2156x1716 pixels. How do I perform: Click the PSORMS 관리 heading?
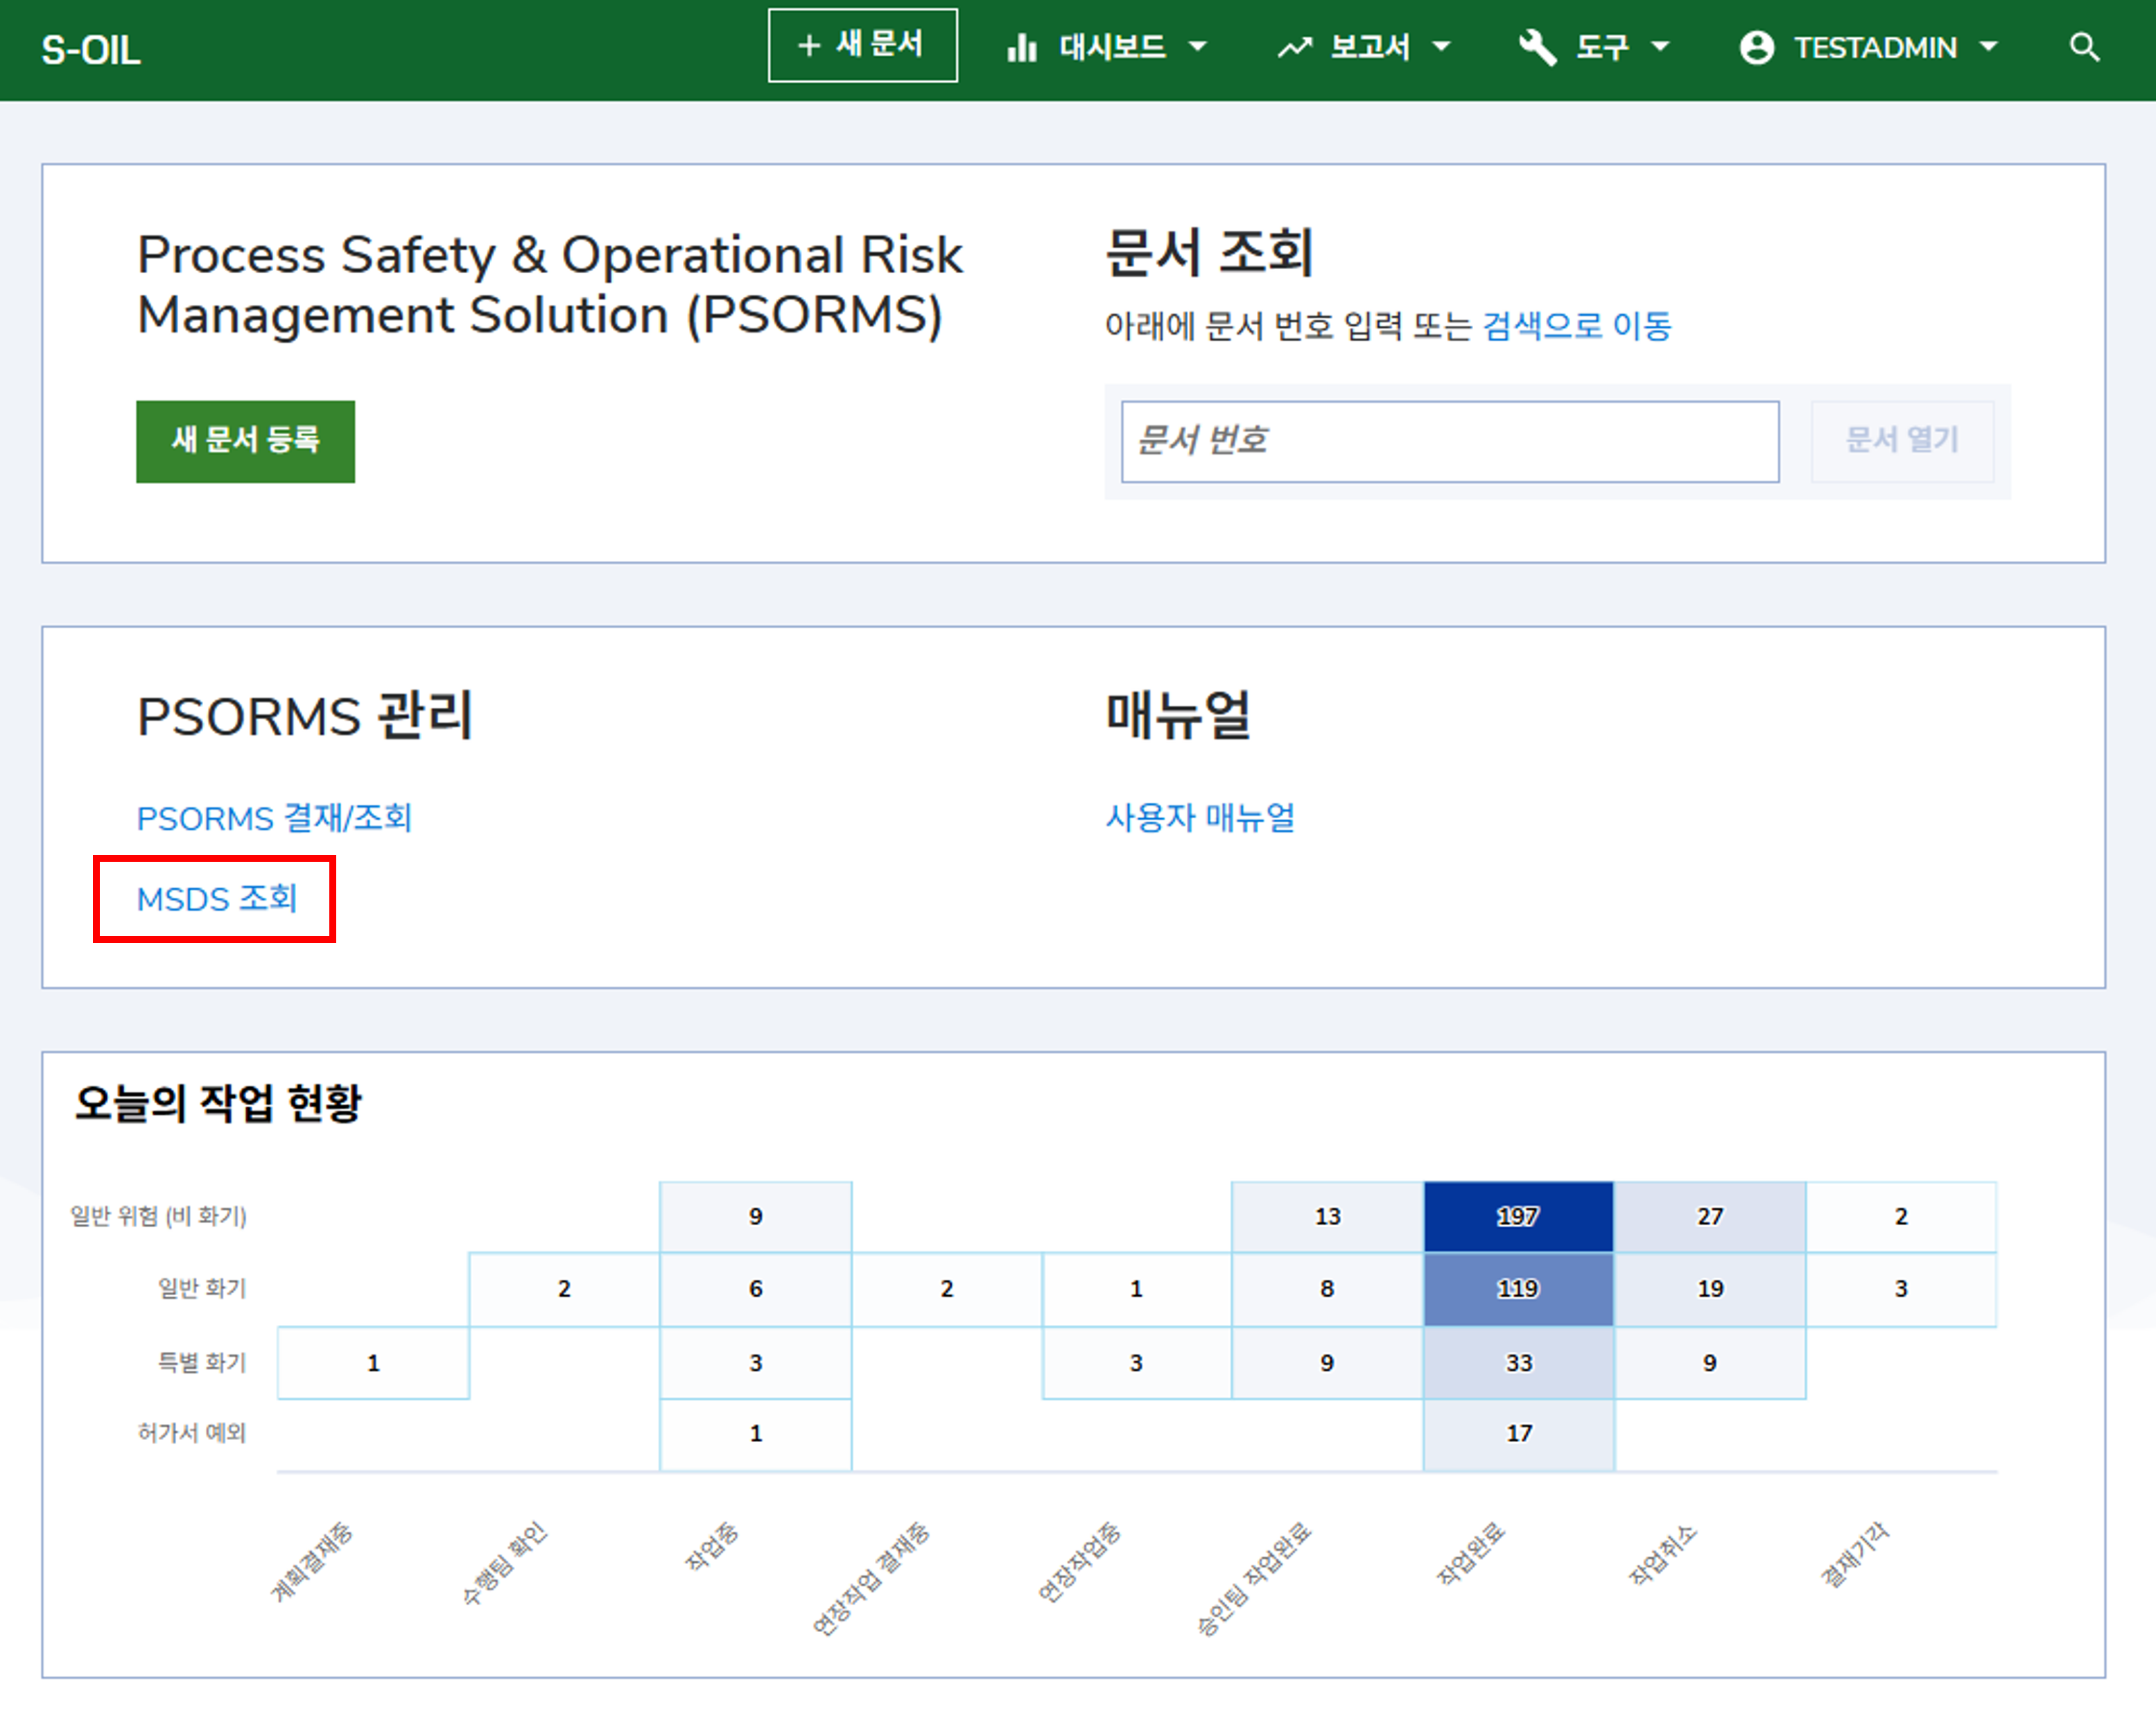(x=304, y=716)
